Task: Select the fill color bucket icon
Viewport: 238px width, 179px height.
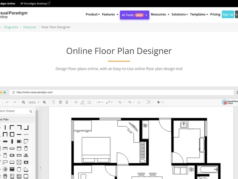Action: tap(76, 102)
